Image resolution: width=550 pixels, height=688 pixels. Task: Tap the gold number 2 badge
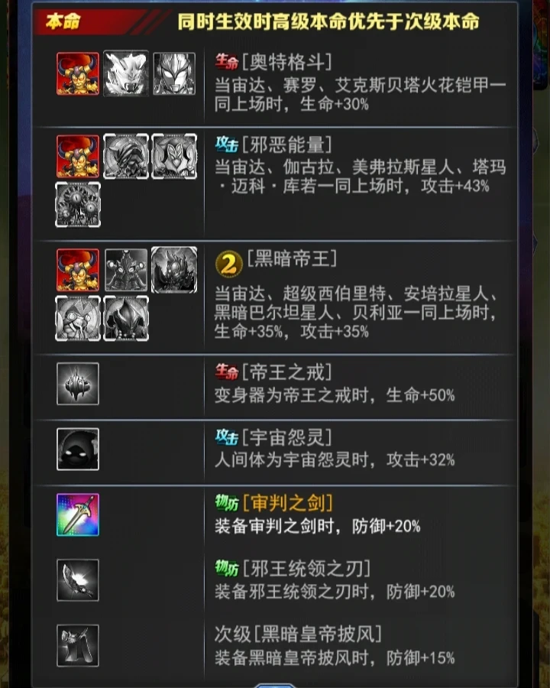pyautogui.click(x=228, y=264)
